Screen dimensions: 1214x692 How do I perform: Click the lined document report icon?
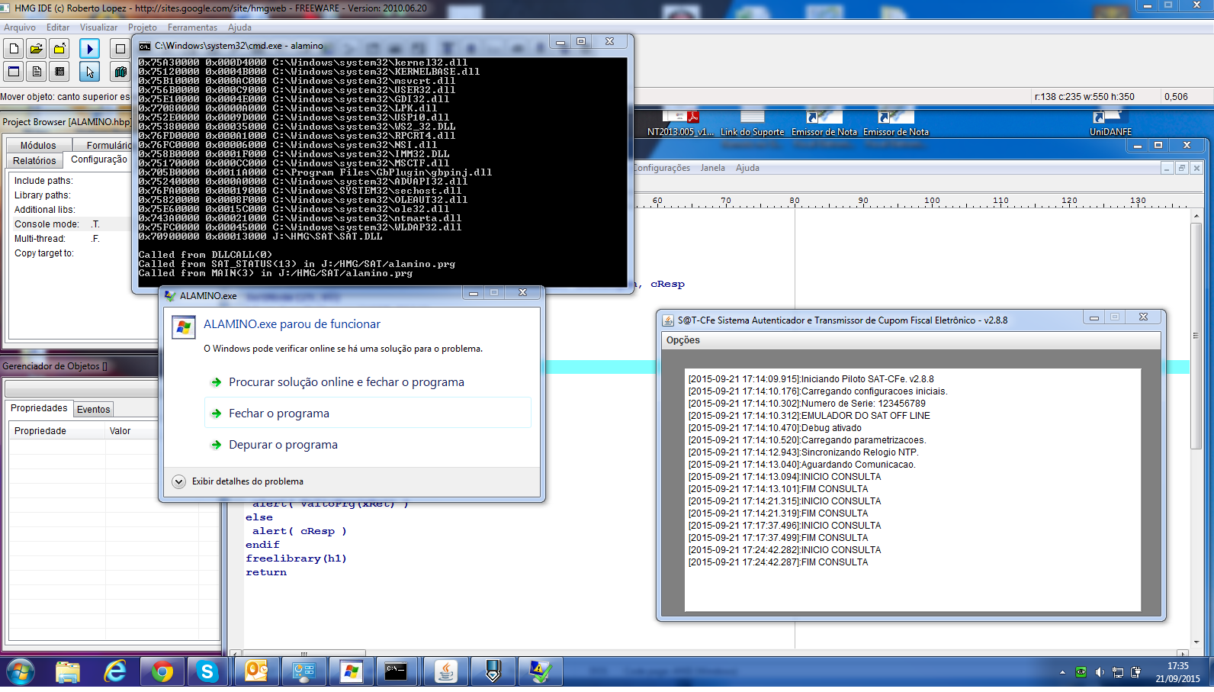(x=36, y=72)
